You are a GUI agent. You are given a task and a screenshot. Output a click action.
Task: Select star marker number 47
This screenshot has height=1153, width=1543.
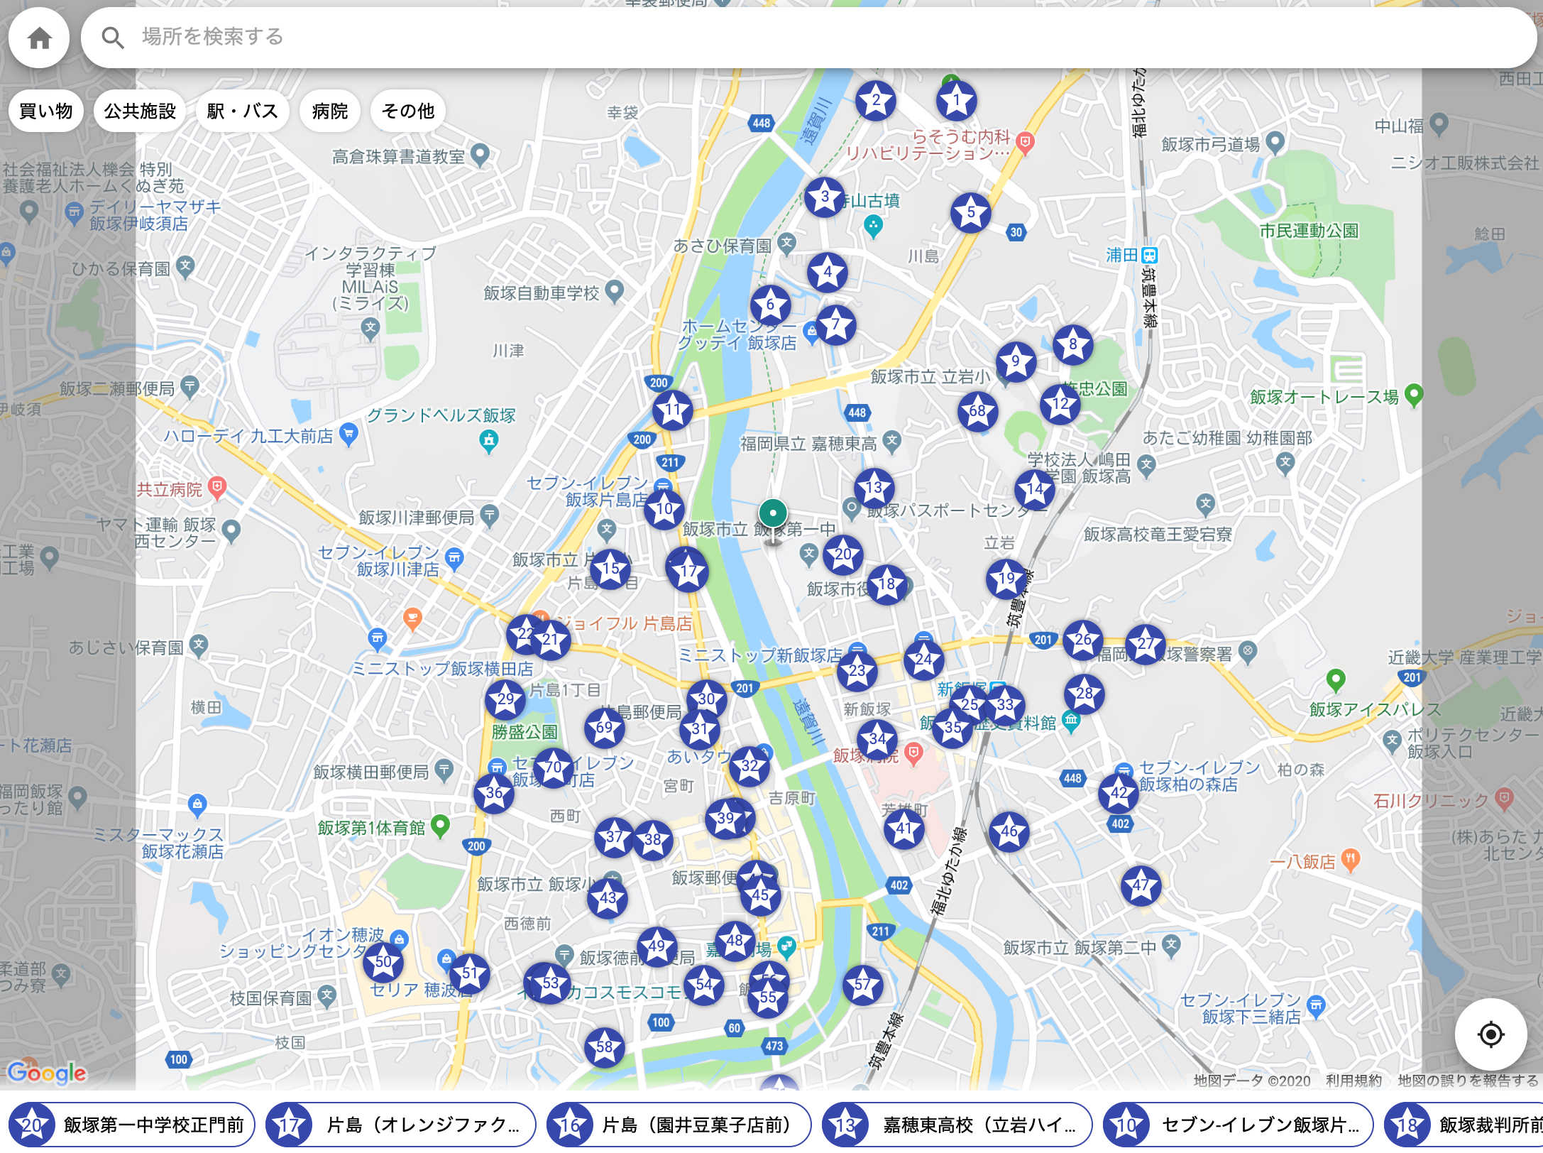pos(1141,885)
